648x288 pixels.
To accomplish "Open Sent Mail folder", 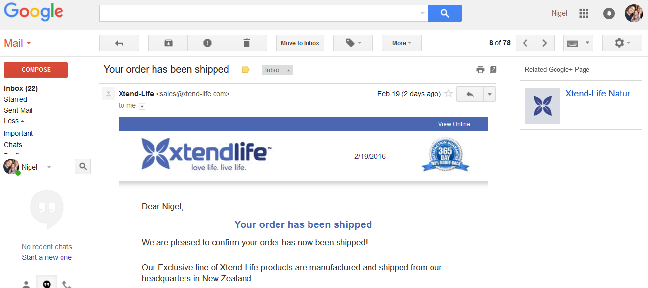I will coord(18,110).
